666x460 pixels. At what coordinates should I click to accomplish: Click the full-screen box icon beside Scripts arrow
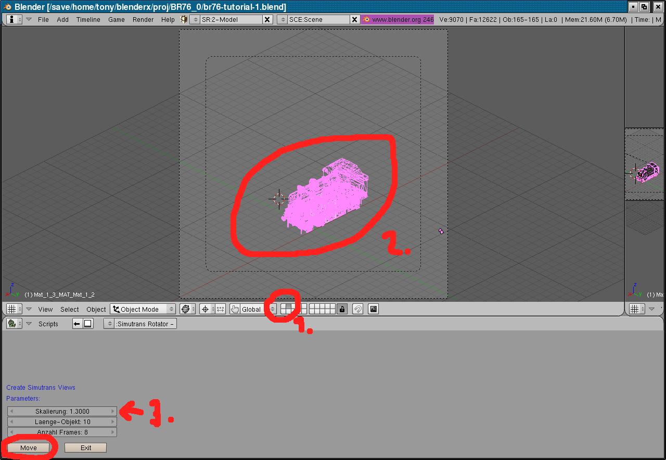pos(88,324)
